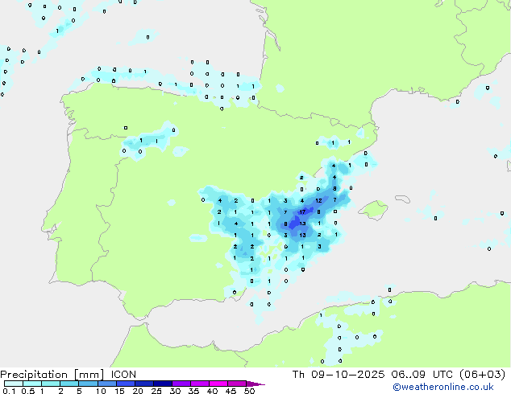Image resolution: width=511 pixels, height=394 pixels.
Task: Click the '[mm]' unit label
Action: coord(89,375)
